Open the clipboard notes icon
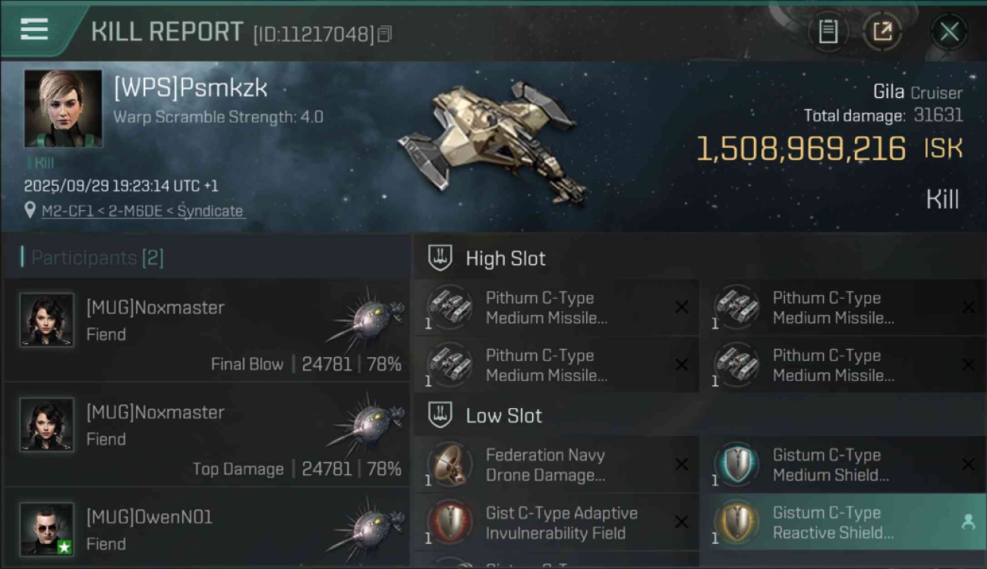The height and width of the screenshot is (569, 987). [x=828, y=32]
